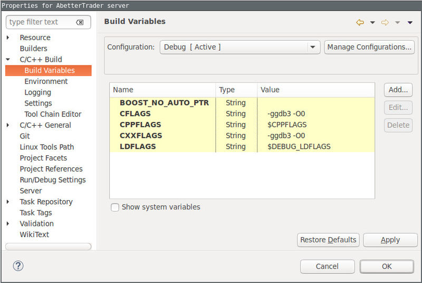Open Linux Tools Path page

click(x=47, y=147)
